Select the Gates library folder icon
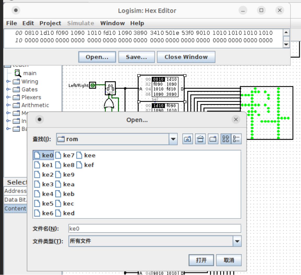301x275 pixels. pos(16,89)
